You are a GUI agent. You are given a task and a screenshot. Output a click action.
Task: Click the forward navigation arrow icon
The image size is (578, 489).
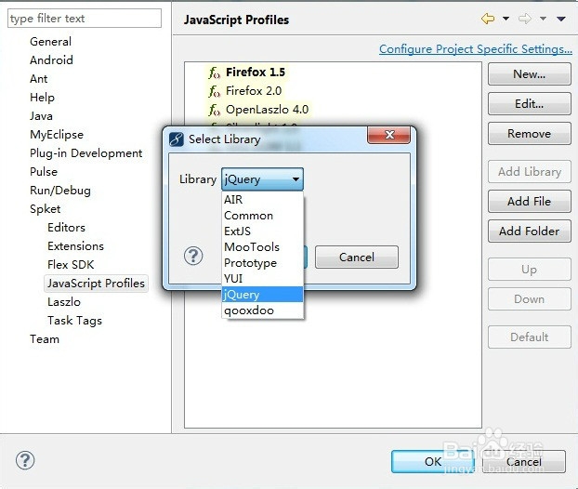[524, 19]
